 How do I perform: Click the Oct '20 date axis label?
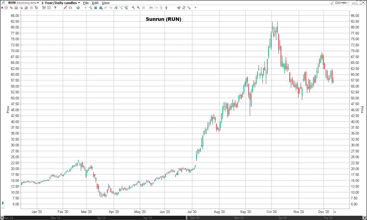[x=272, y=212]
